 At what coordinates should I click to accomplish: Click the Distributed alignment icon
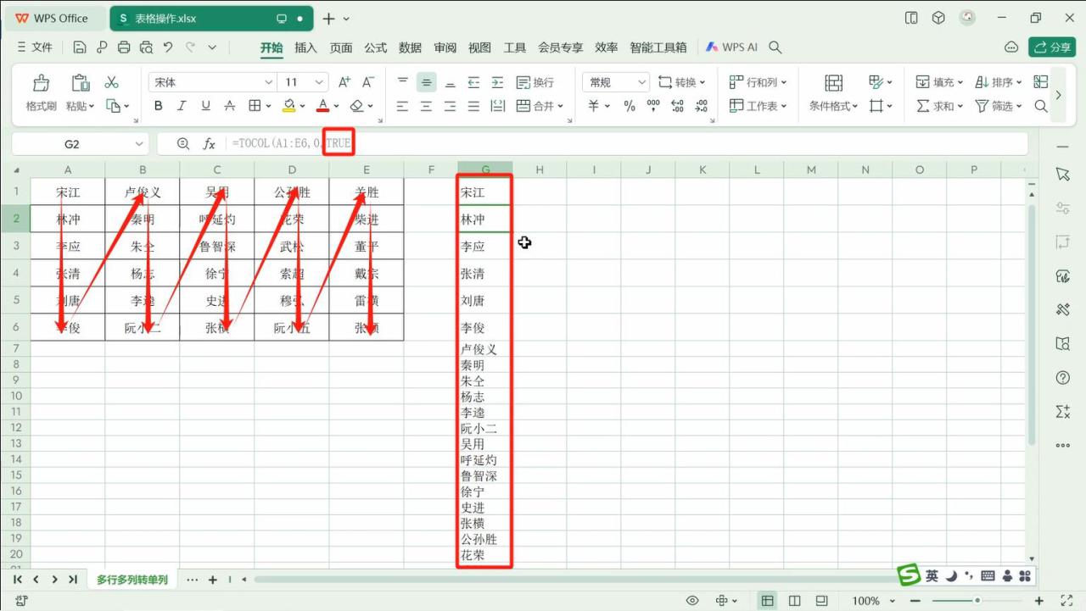tap(497, 106)
